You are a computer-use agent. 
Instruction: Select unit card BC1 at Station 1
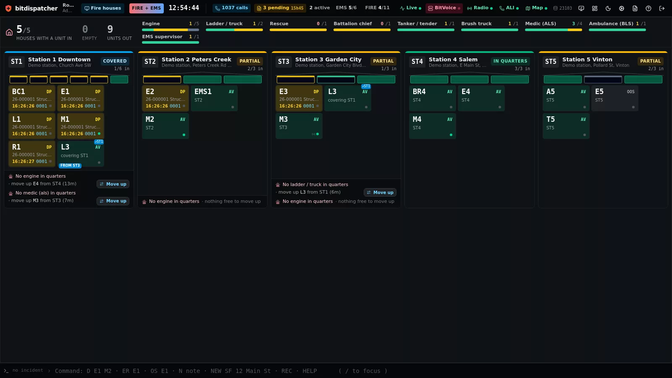click(32, 98)
